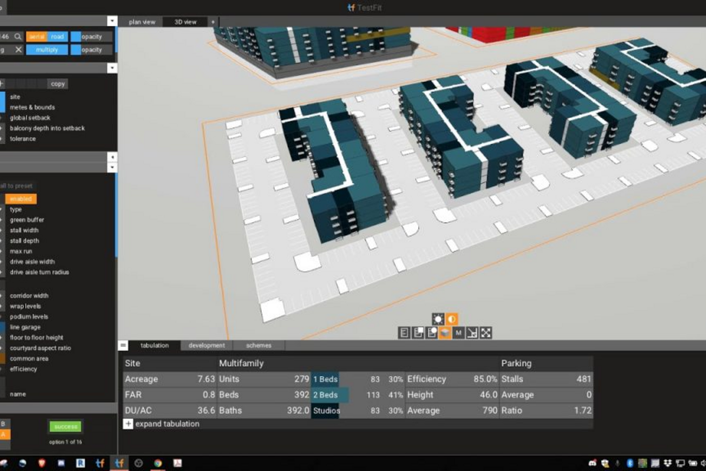Open the plan view tab
The image size is (706, 471).
click(x=141, y=22)
